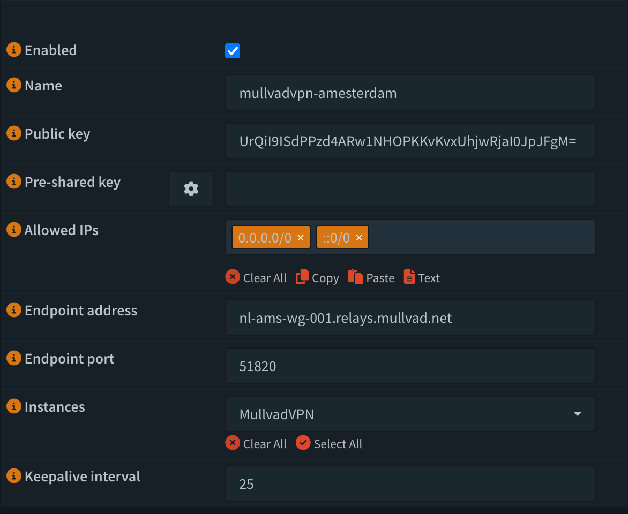This screenshot has width=628, height=514.
Task: Show help for Instances field
Action: tap(13, 406)
